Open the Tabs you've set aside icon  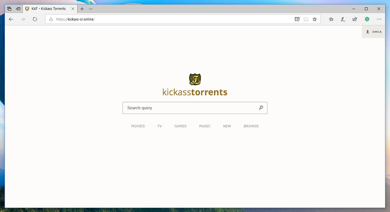point(9,9)
